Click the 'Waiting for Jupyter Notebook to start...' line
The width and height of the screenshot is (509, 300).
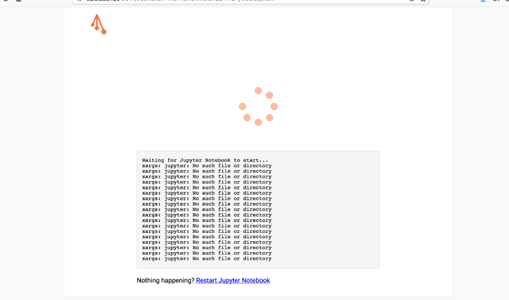pos(205,160)
